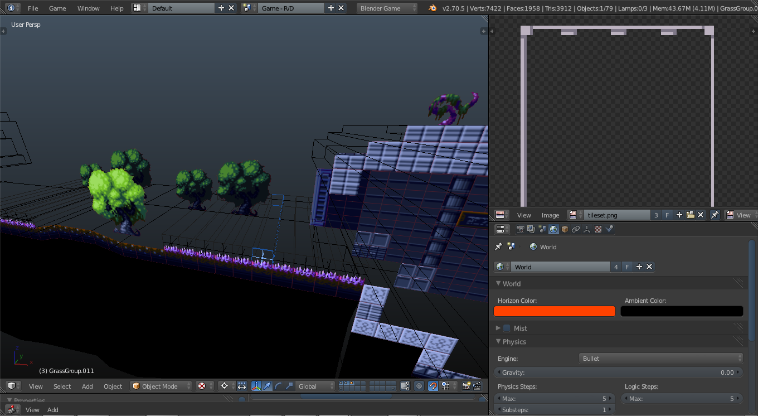Switch to the Object properties cube tab
Viewport: 758px width, 416px height.
(x=565, y=229)
